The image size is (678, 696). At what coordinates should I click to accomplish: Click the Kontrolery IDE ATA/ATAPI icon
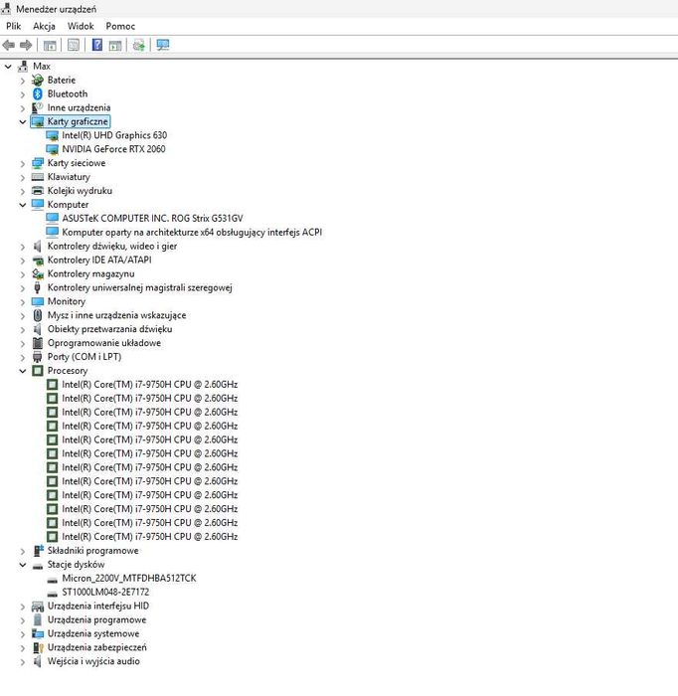(38, 261)
